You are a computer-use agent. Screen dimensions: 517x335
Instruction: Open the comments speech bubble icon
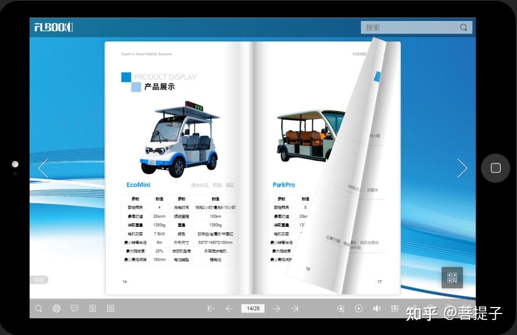(74, 309)
